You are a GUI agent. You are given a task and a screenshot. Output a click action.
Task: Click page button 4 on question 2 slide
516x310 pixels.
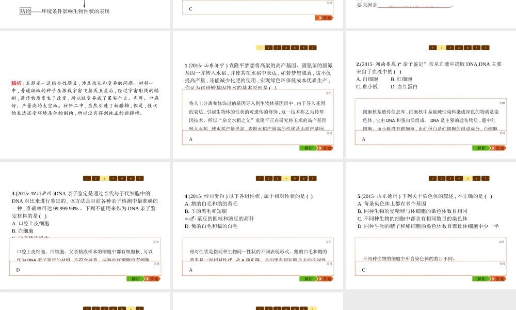pyautogui.click(x=459, y=48)
